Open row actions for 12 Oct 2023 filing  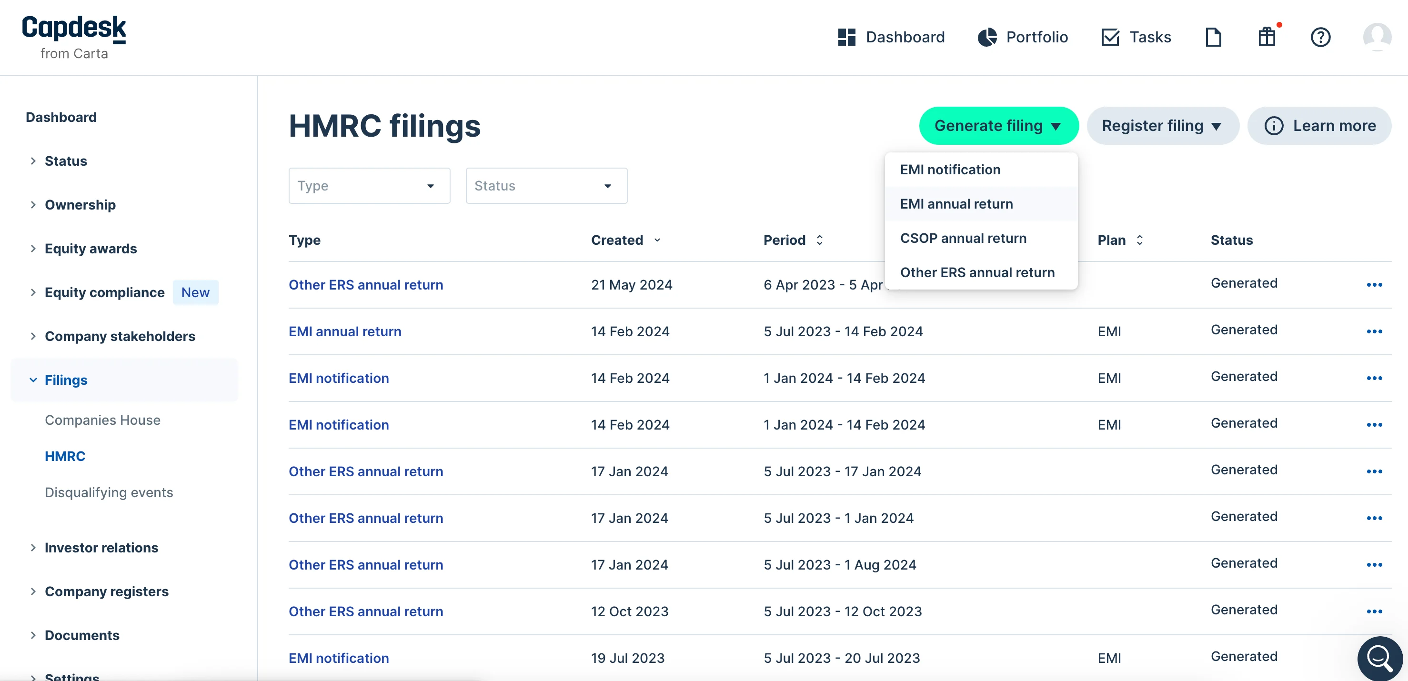point(1374,611)
